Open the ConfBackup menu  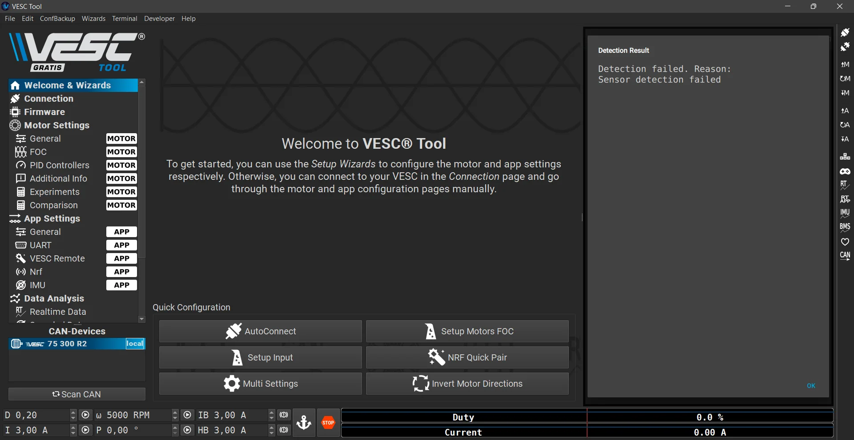[x=57, y=19]
